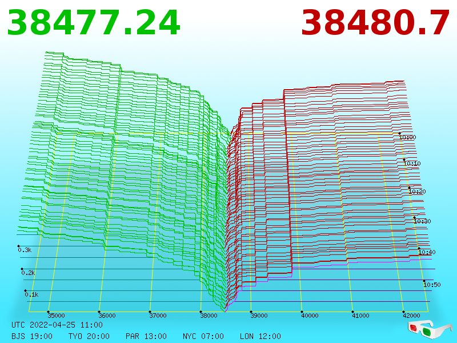Select the 36000 price axis label
Screen dimensions: 457x343
click(x=107, y=316)
